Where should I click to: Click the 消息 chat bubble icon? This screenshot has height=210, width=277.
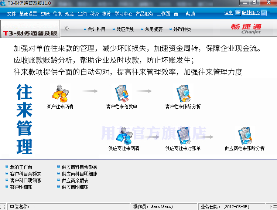[238, 13]
